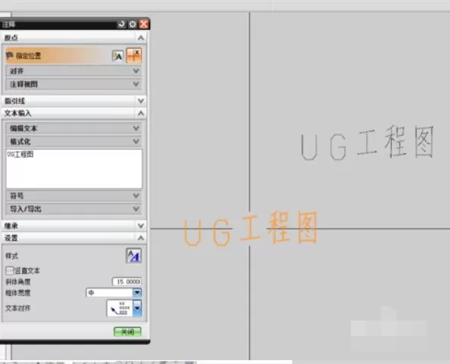Click the 文本对齐 alignment preview icon
450x364 pixels.
pyautogui.click(x=120, y=308)
